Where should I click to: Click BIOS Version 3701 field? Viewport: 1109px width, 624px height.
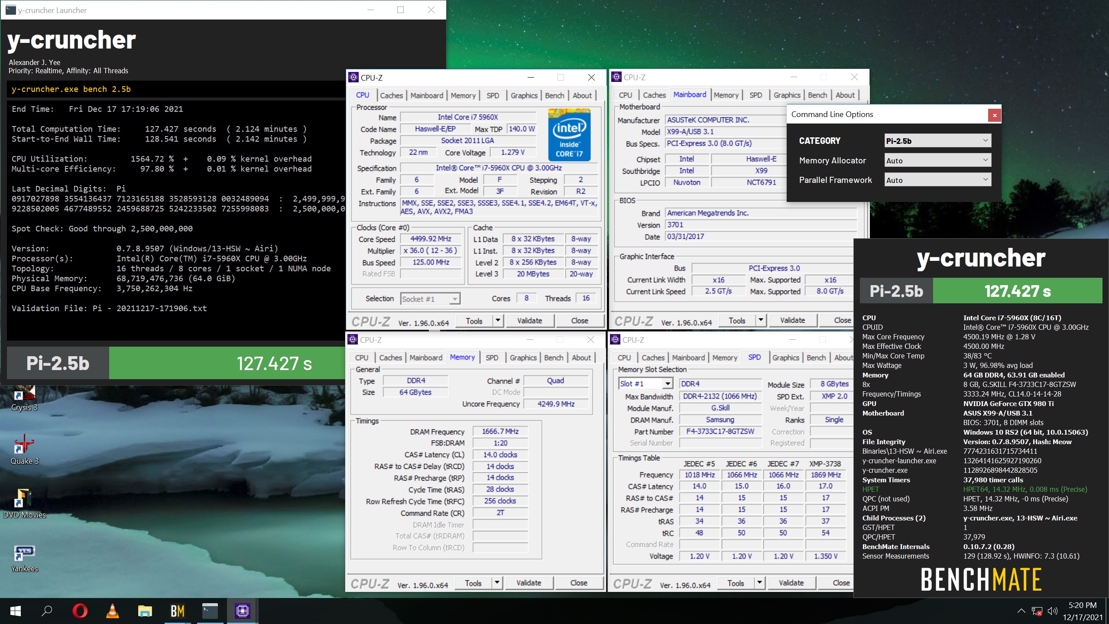click(761, 224)
